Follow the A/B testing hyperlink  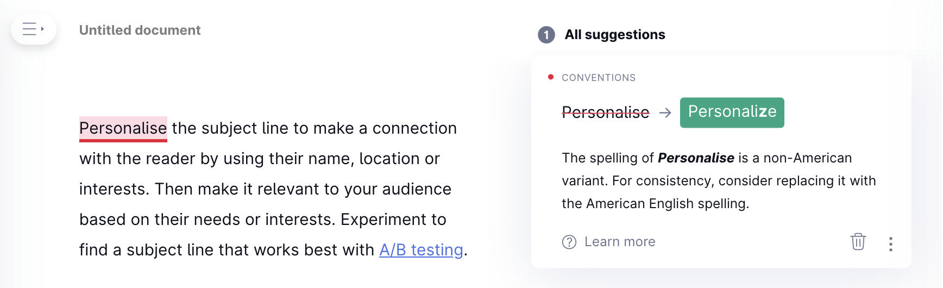pos(421,250)
